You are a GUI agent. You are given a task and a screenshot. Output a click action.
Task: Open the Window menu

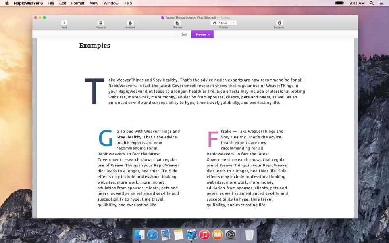coord(111,3)
